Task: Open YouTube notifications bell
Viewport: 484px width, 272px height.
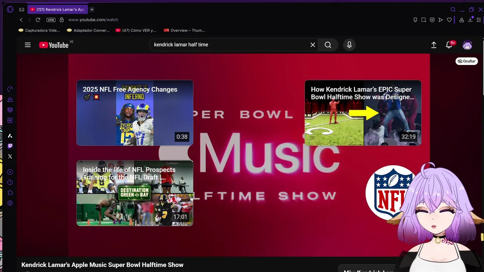Action: pyautogui.click(x=449, y=45)
